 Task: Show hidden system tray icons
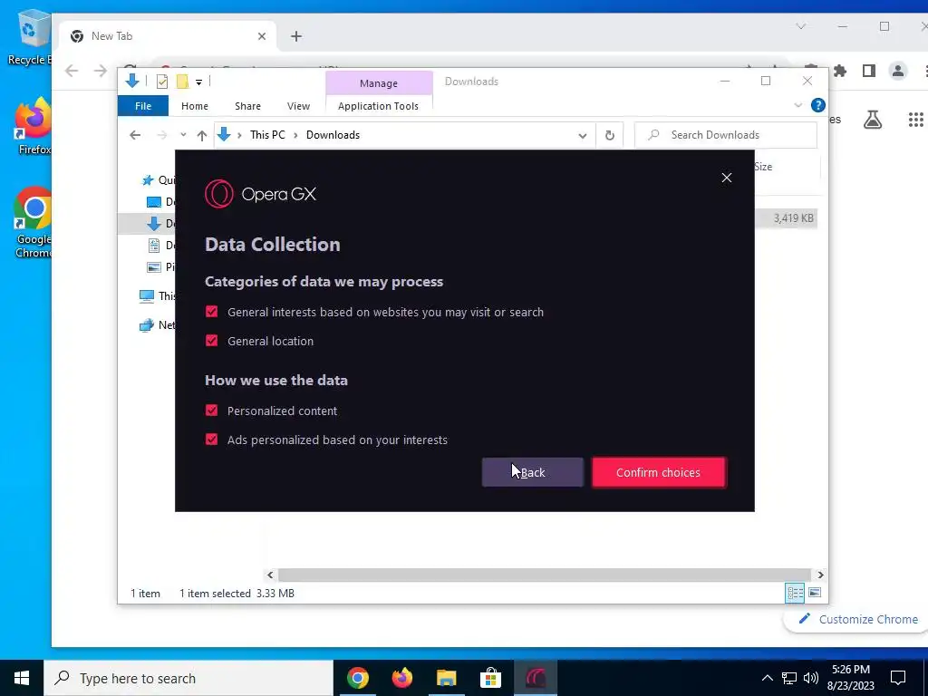coord(767,678)
